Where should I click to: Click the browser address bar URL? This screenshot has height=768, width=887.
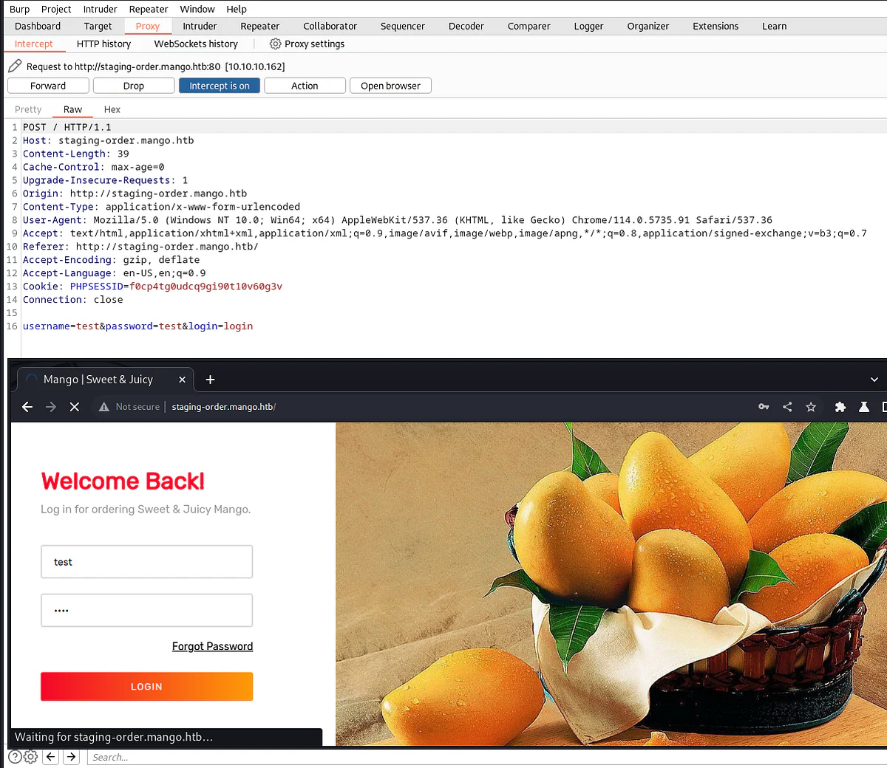point(224,407)
